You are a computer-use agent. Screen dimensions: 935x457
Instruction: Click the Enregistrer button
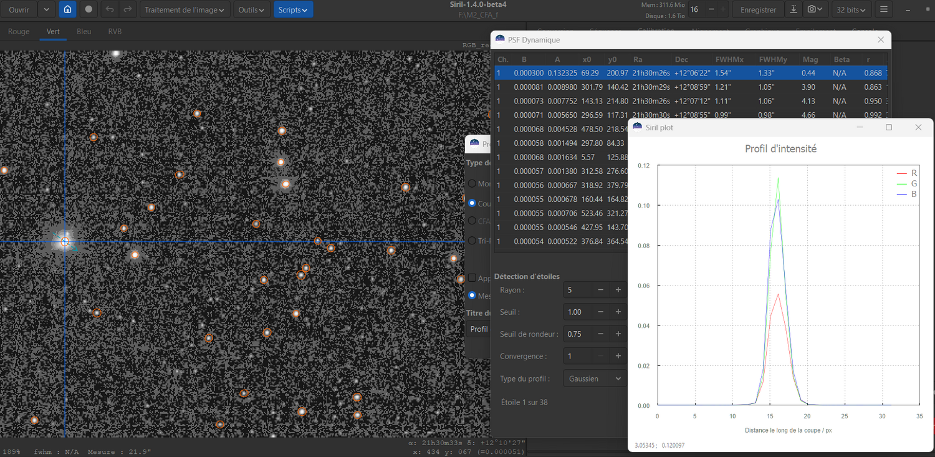pyautogui.click(x=758, y=9)
